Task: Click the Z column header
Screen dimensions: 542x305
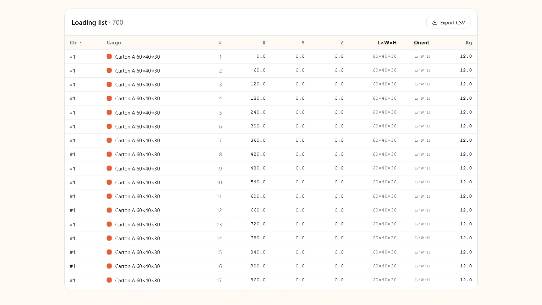Action: [342, 43]
